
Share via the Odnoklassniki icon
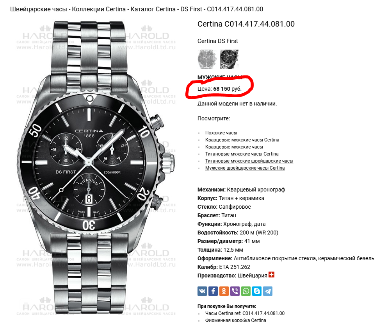pyautogui.click(x=224, y=291)
